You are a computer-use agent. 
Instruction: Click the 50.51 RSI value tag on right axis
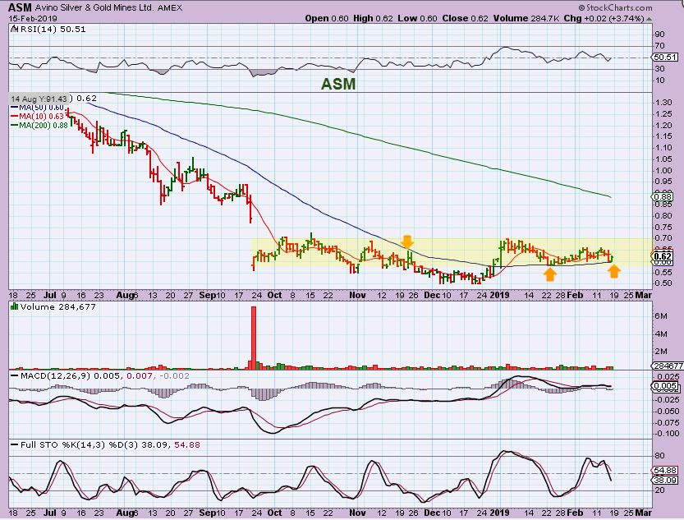(x=665, y=58)
